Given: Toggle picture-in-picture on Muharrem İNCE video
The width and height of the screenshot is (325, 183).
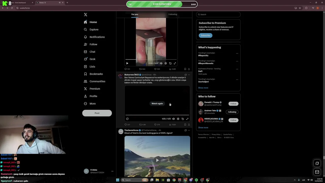Looking at the screenshot, I should pos(183,119).
